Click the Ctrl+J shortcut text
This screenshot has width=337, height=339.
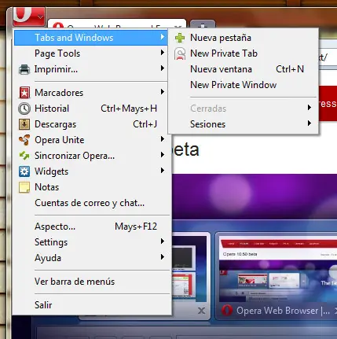click(x=145, y=124)
